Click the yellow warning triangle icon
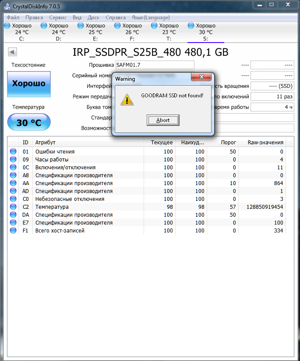300x361 pixels. click(127, 100)
